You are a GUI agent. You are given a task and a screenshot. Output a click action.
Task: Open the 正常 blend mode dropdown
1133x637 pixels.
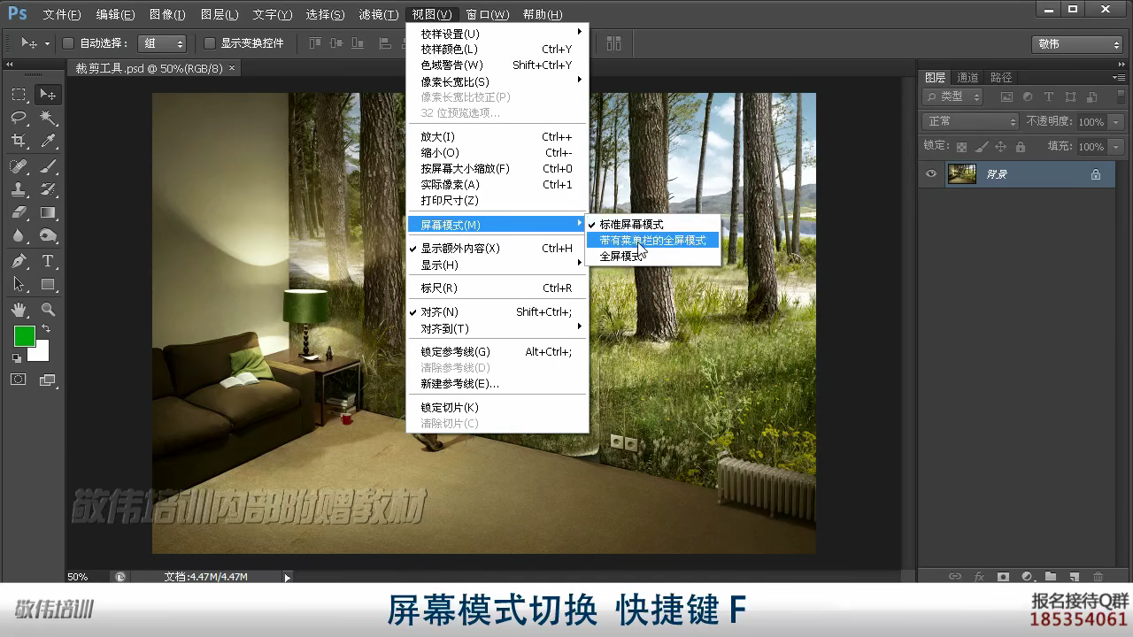click(971, 122)
